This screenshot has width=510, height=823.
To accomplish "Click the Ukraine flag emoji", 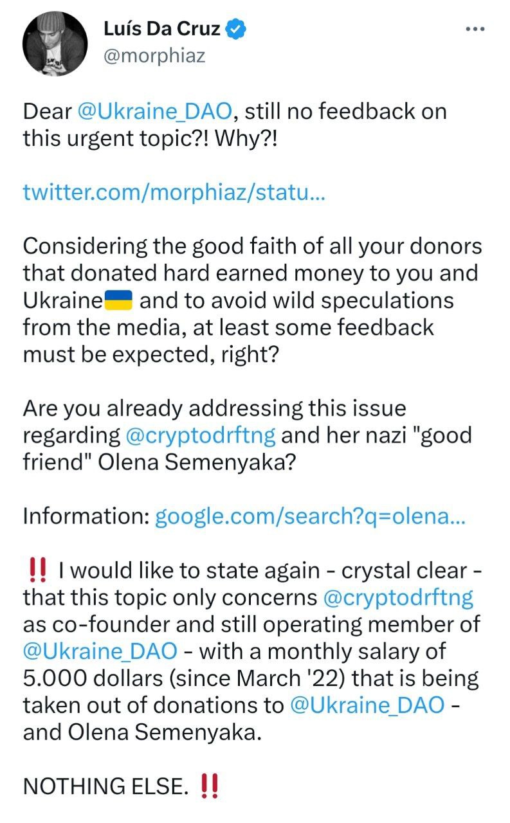I will tap(118, 300).
